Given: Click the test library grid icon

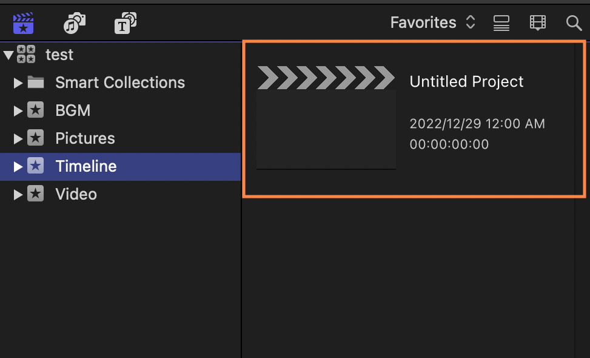Looking at the screenshot, I should point(26,54).
